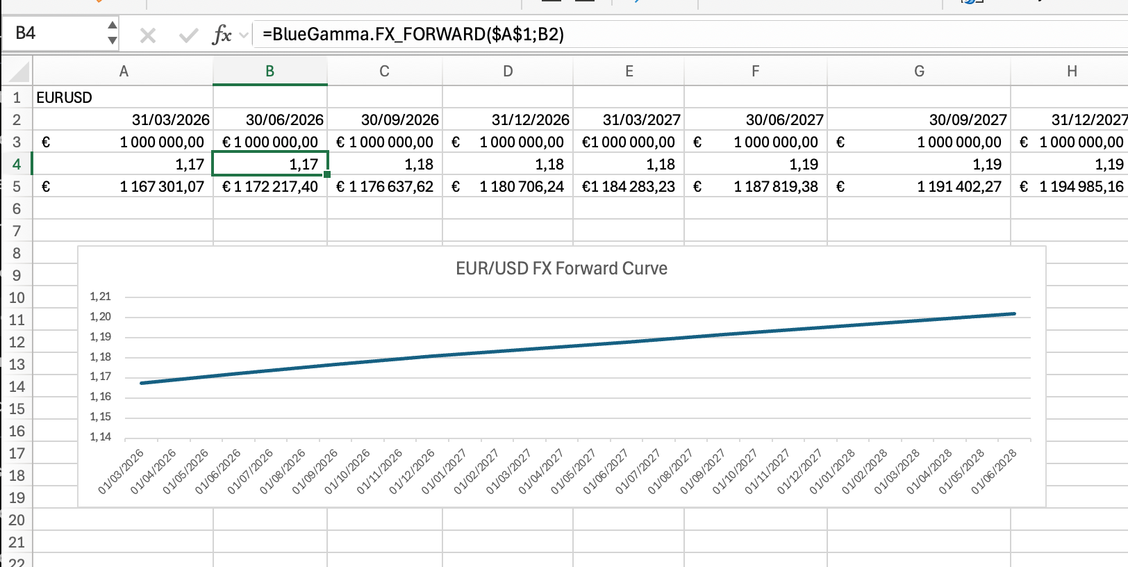Click the Name Box showing B4
The image size is (1128, 567).
pos(56,33)
